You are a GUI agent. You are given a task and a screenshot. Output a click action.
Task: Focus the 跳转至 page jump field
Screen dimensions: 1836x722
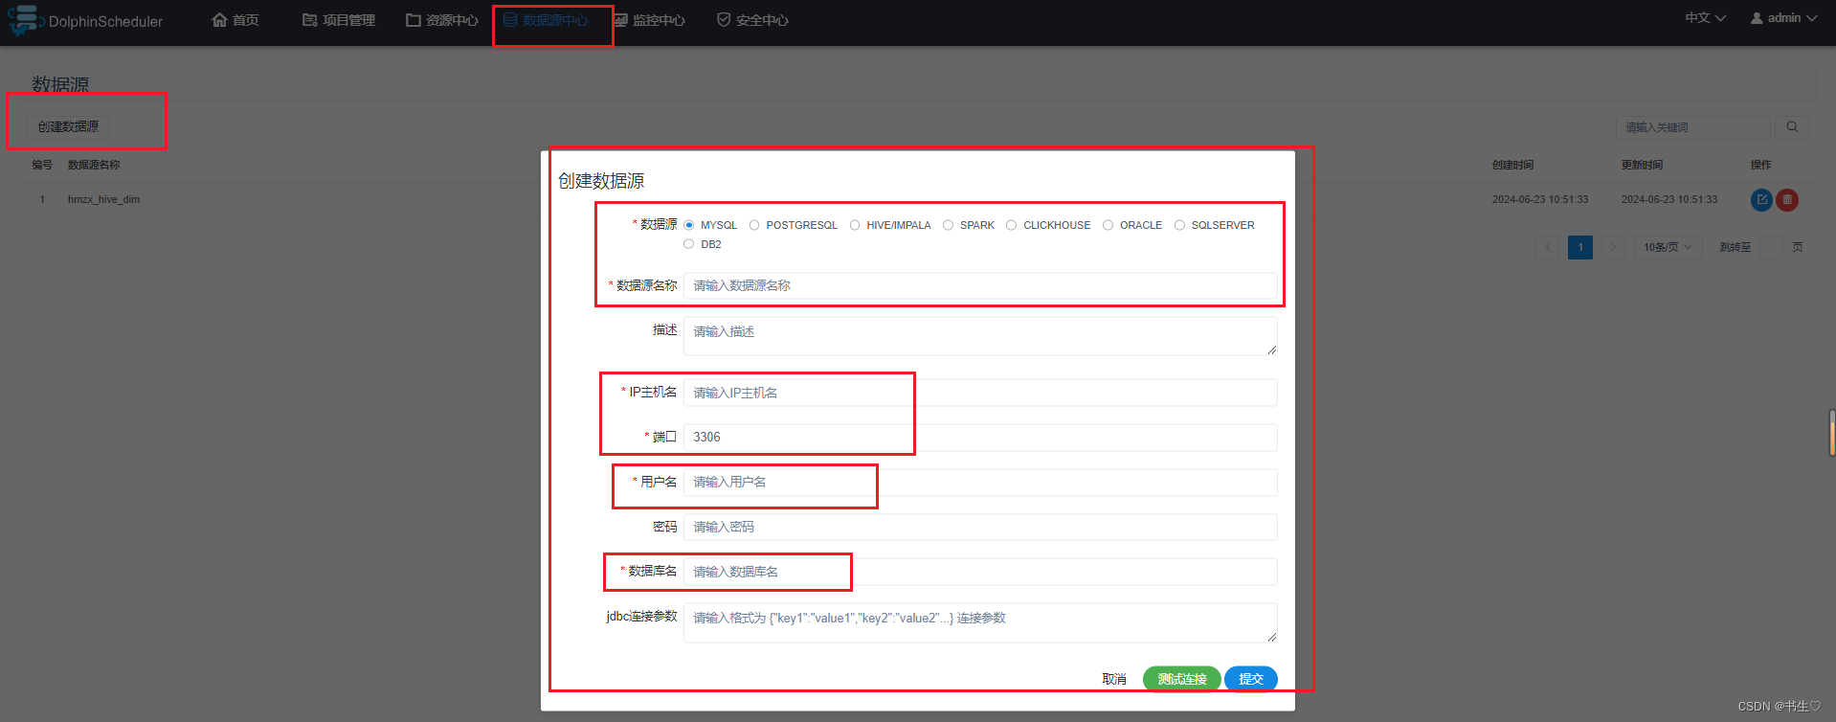(1772, 247)
